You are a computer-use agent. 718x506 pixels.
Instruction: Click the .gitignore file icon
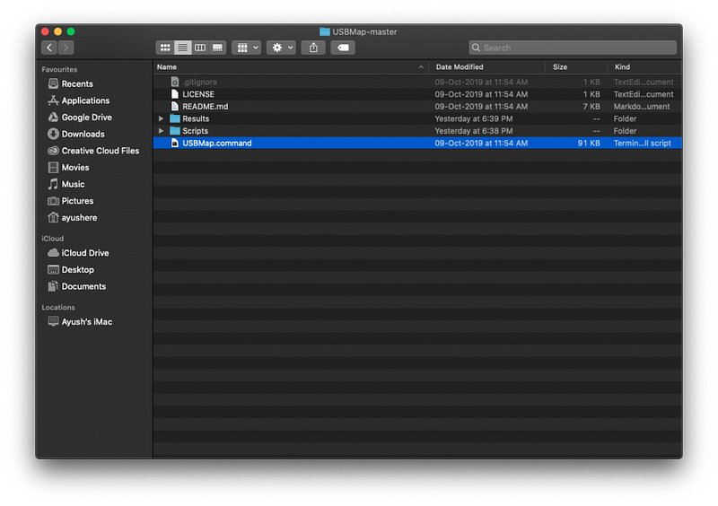click(x=174, y=82)
